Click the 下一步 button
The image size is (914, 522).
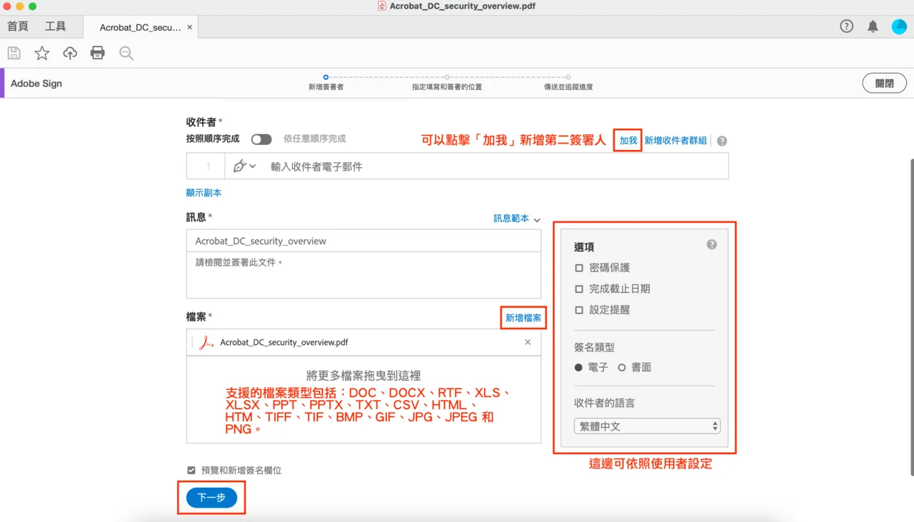pyautogui.click(x=211, y=498)
